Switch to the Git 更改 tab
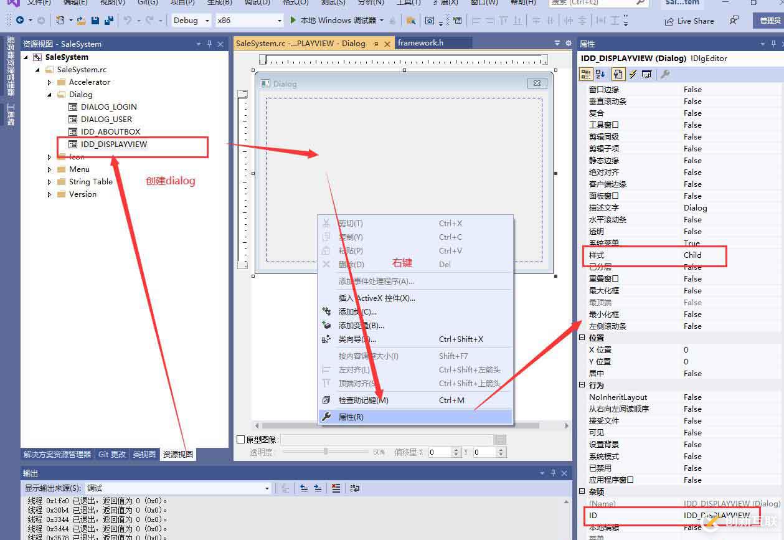The image size is (784, 540). pos(112,455)
